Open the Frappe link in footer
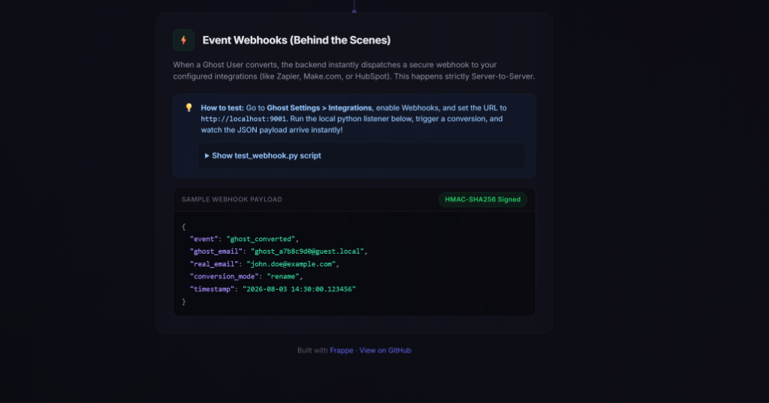This screenshot has height=403, width=769. [342, 350]
